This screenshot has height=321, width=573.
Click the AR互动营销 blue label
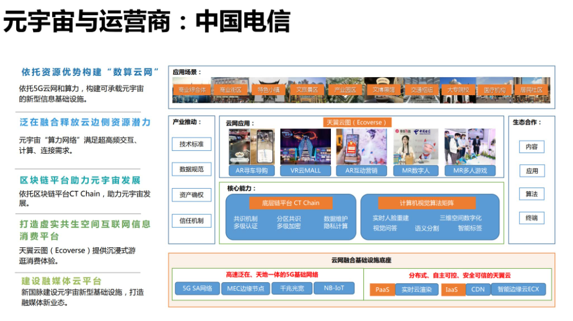coord(362,171)
